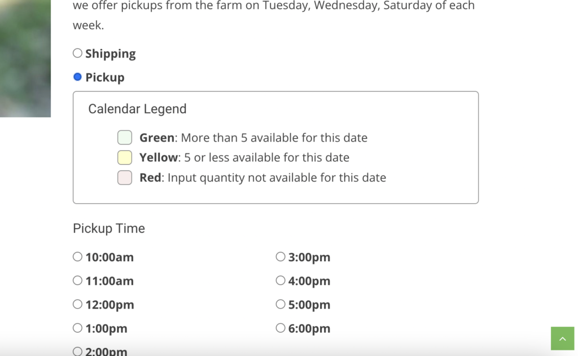Set pickup time to 5:00pm
The width and height of the screenshot is (578, 356).
281,305
